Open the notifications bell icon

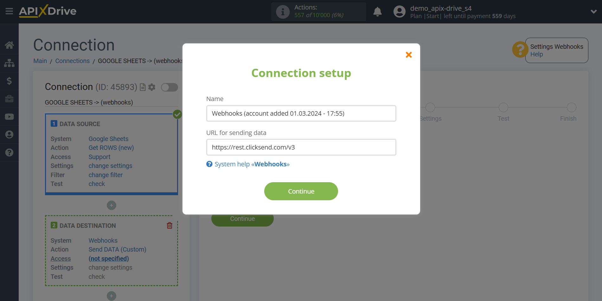click(x=377, y=12)
